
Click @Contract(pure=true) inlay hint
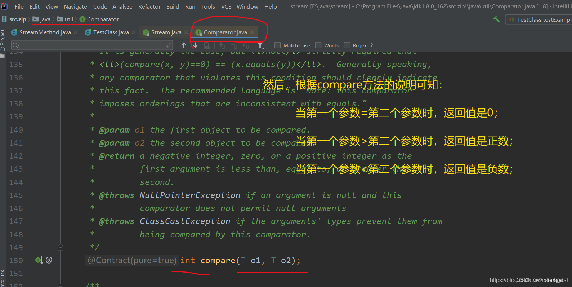(132, 260)
